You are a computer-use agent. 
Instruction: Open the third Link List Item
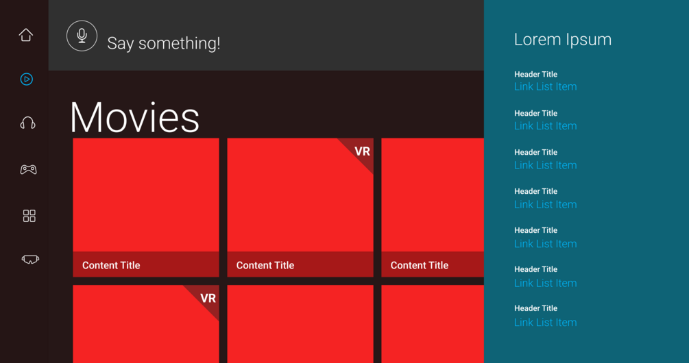coord(545,165)
